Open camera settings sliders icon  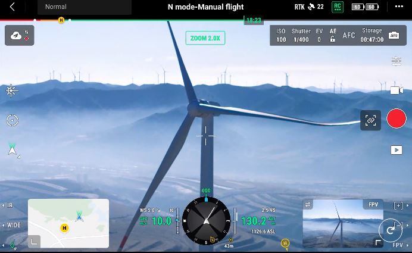point(396,61)
